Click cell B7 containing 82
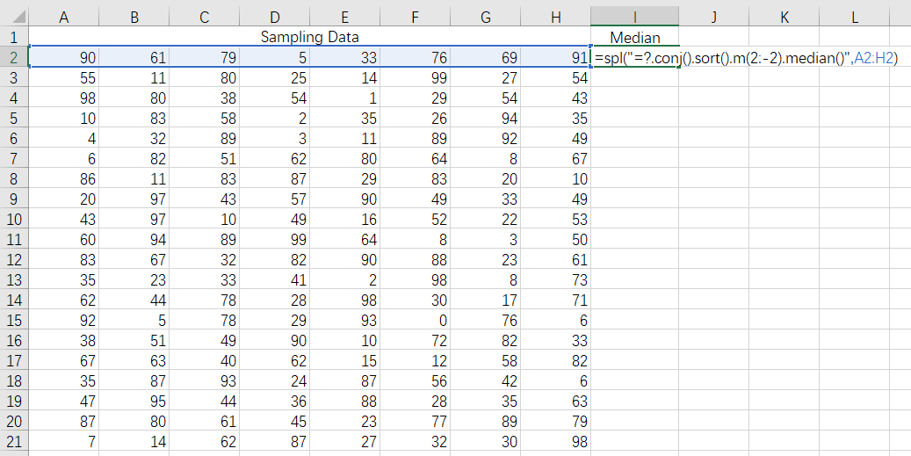 click(134, 158)
